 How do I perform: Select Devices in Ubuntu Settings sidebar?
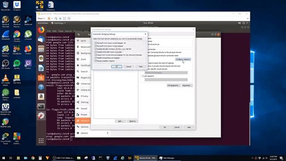(83, 127)
